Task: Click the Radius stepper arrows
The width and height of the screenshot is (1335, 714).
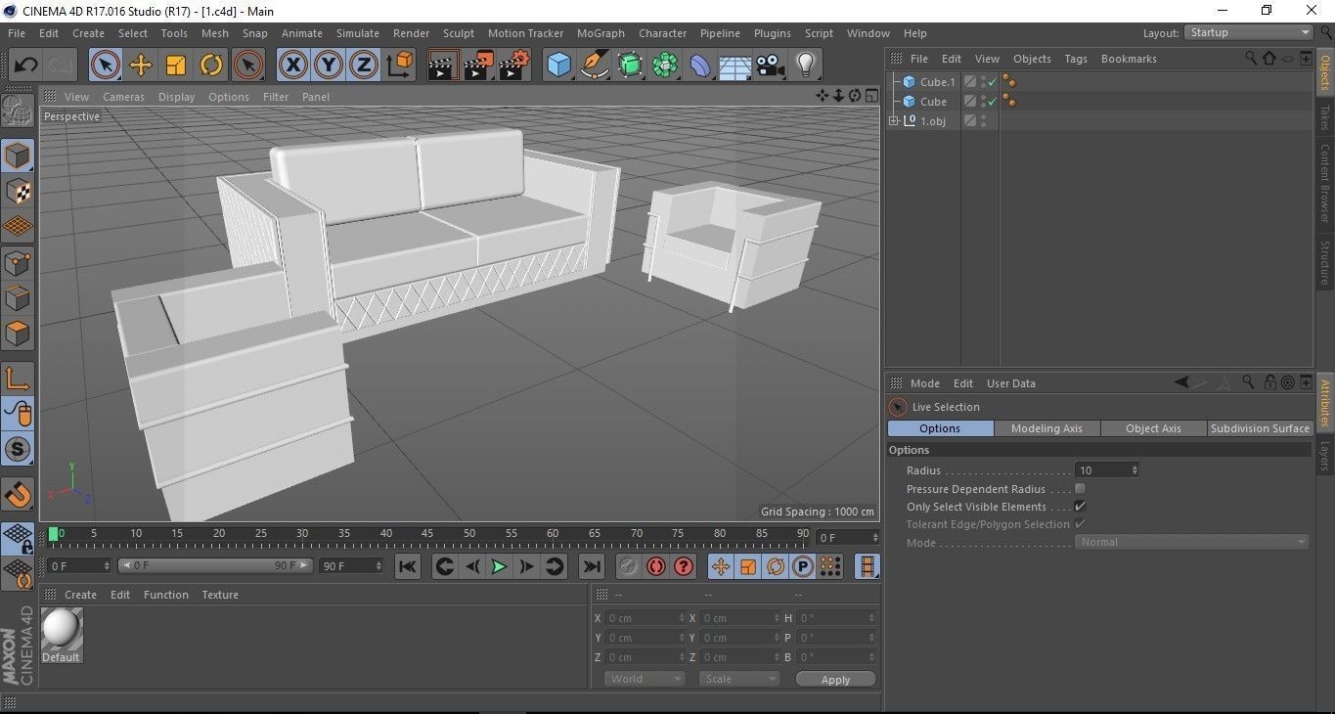Action: point(1135,470)
